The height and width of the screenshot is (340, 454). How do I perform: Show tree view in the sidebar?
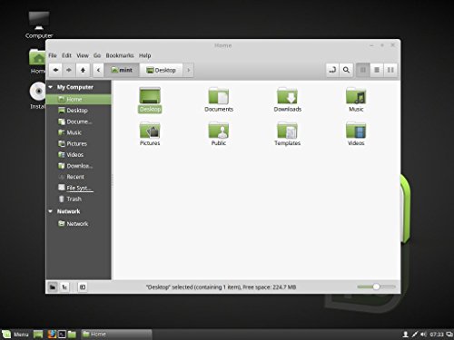[64, 287]
